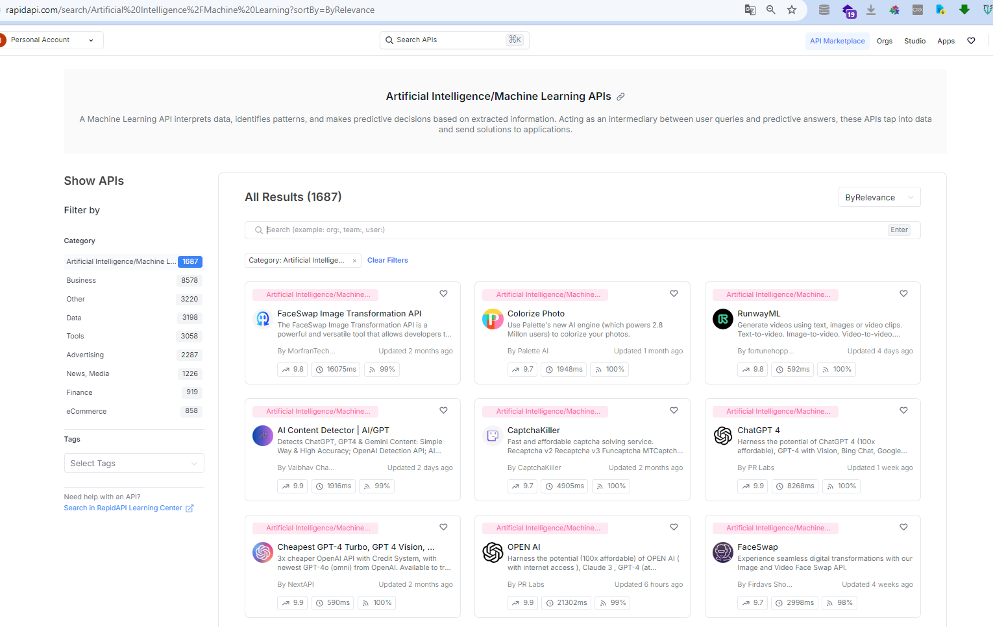This screenshot has height=627, width=993.
Task: Click the Cheapest GPT-4 Turbo logo
Action: point(263,552)
